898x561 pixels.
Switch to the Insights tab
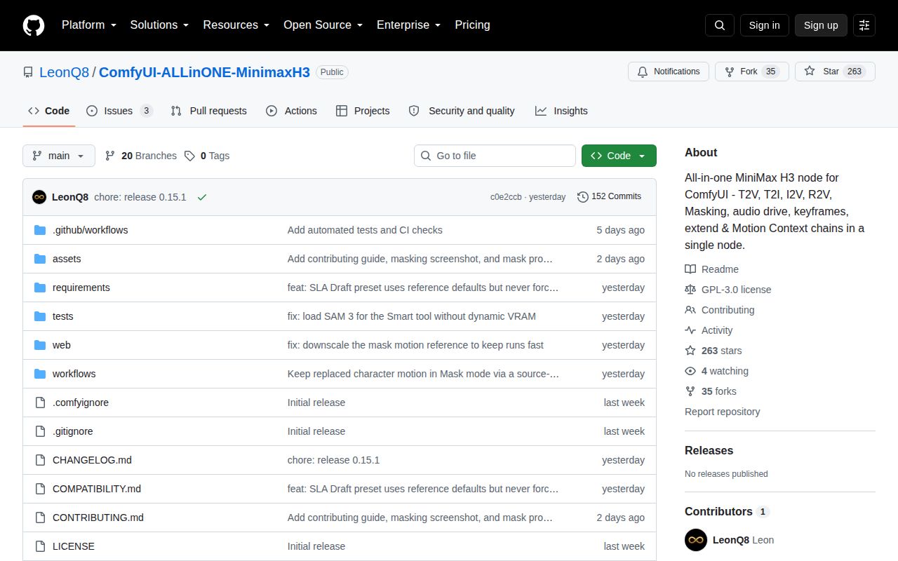tap(561, 111)
